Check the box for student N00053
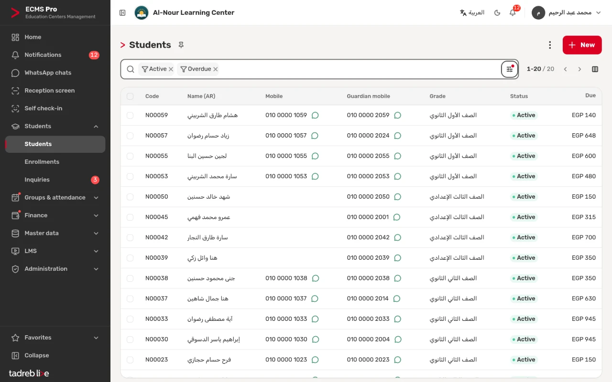Viewport: 612px width, 382px height. click(130, 177)
